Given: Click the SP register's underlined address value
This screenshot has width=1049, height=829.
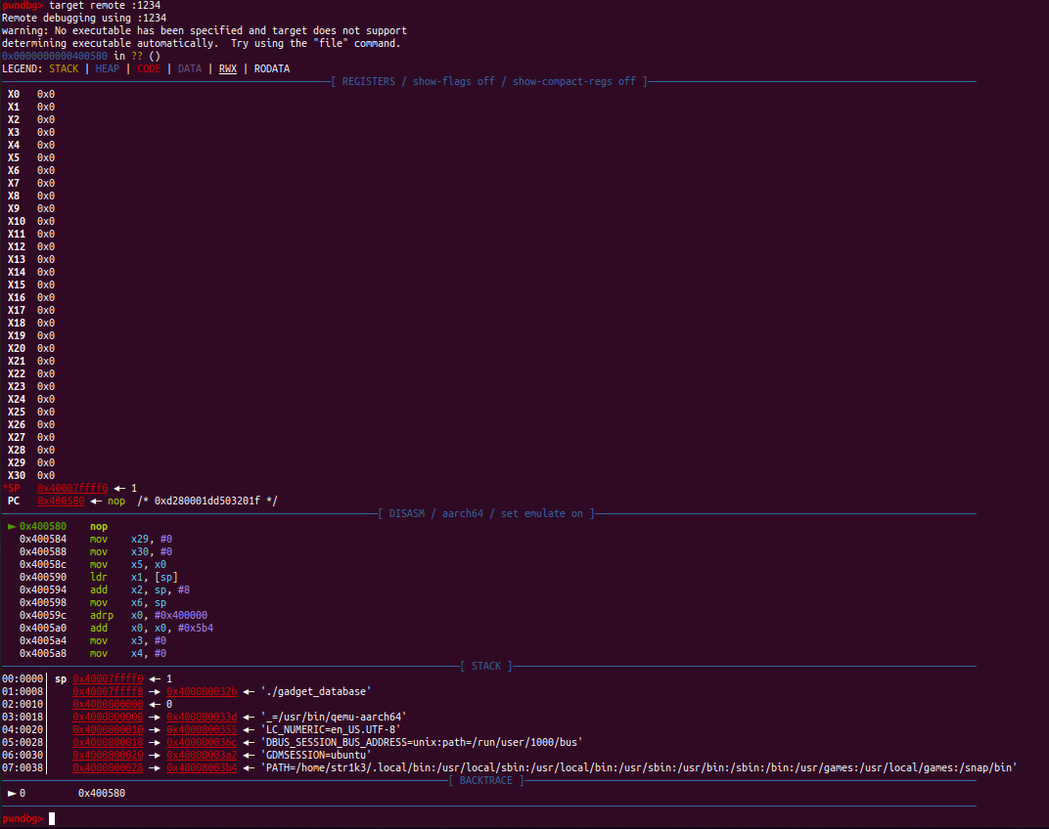Looking at the screenshot, I should [x=72, y=488].
